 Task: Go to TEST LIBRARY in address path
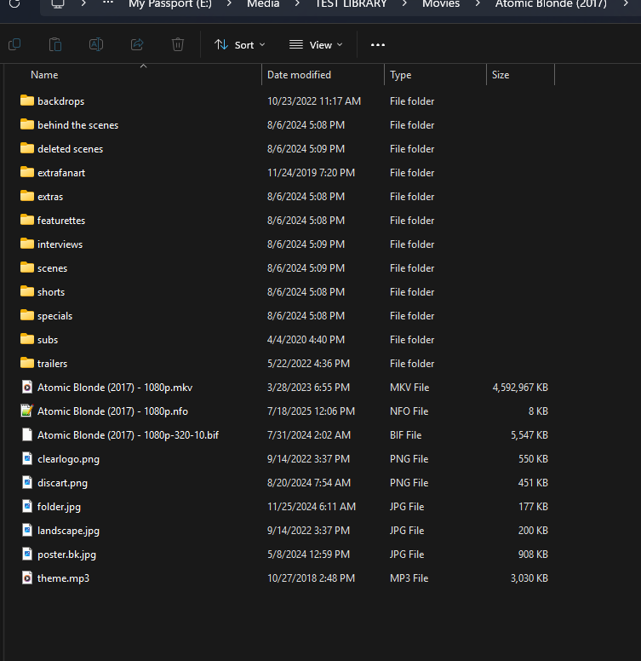[x=352, y=4]
